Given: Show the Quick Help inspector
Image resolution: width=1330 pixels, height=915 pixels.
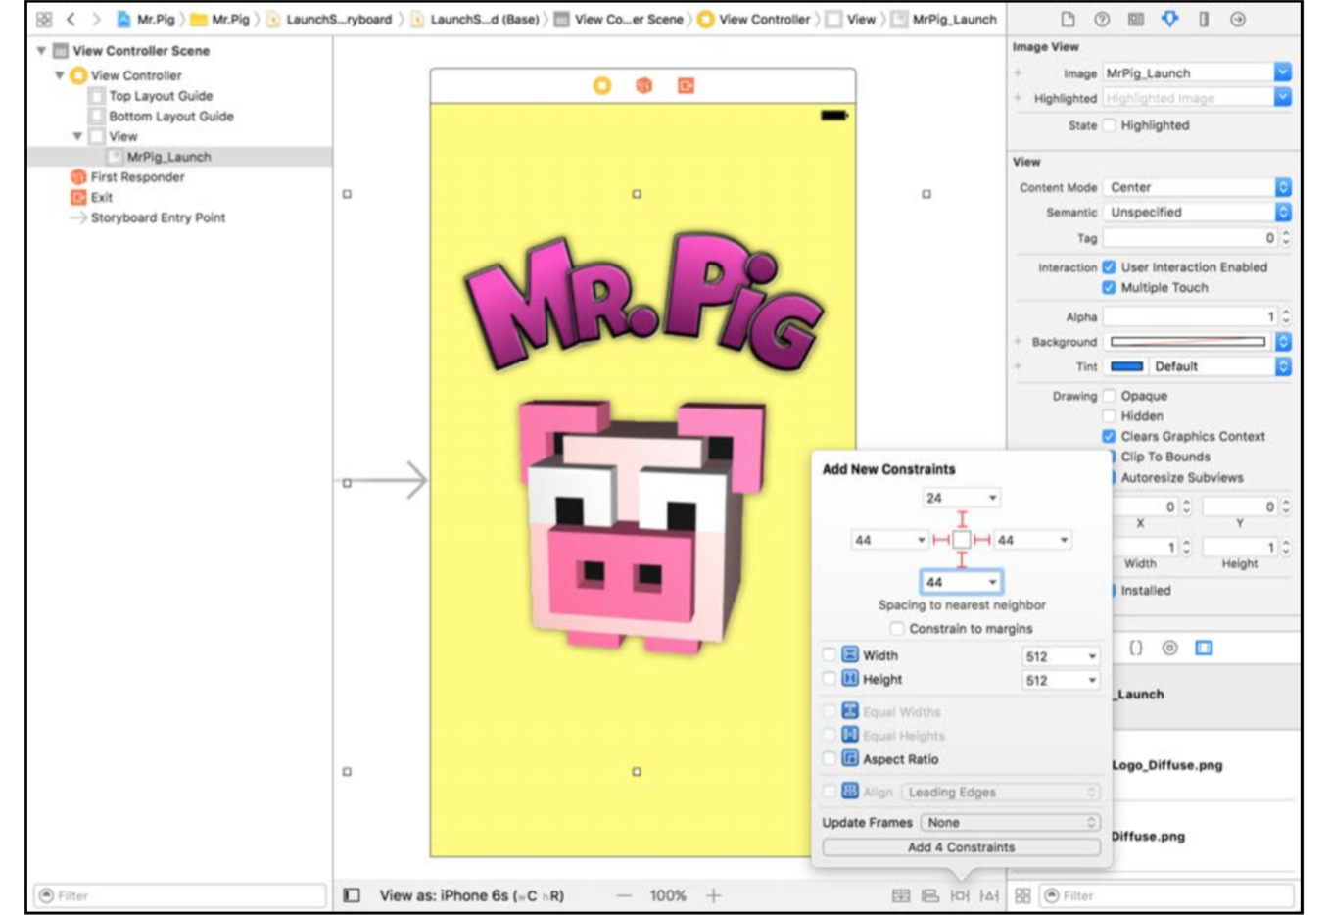Looking at the screenshot, I should 1102,19.
